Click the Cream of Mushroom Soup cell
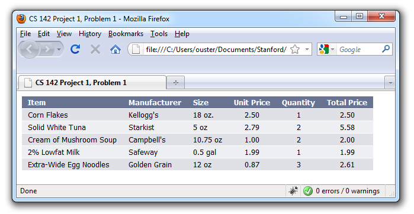414x214 pixels. coord(72,140)
